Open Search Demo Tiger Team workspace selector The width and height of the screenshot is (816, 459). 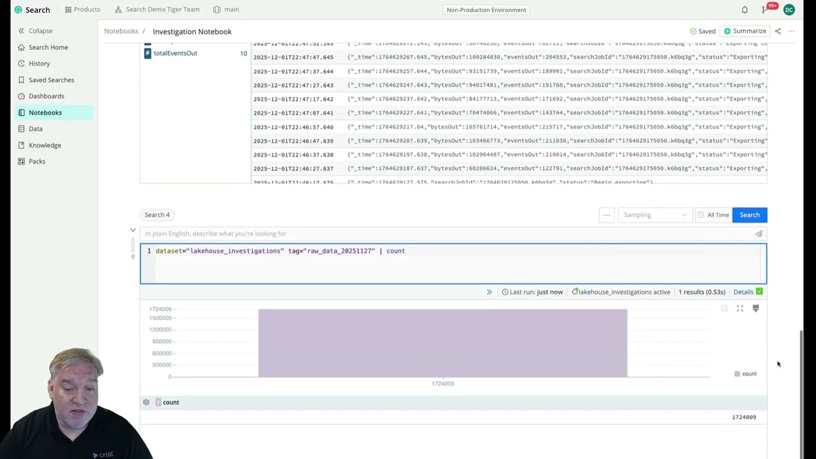(157, 10)
